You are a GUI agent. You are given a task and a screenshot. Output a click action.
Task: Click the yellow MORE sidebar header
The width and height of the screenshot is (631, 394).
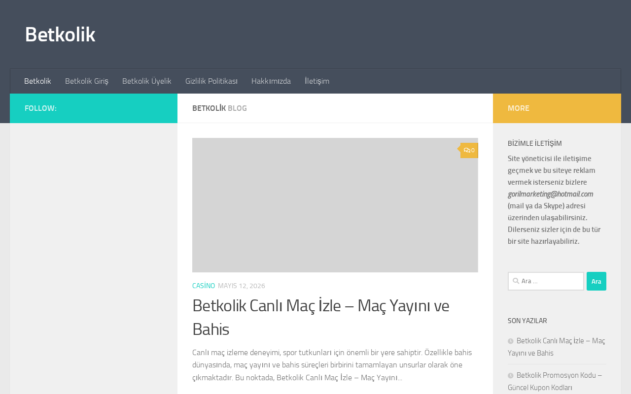pos(557,108)
